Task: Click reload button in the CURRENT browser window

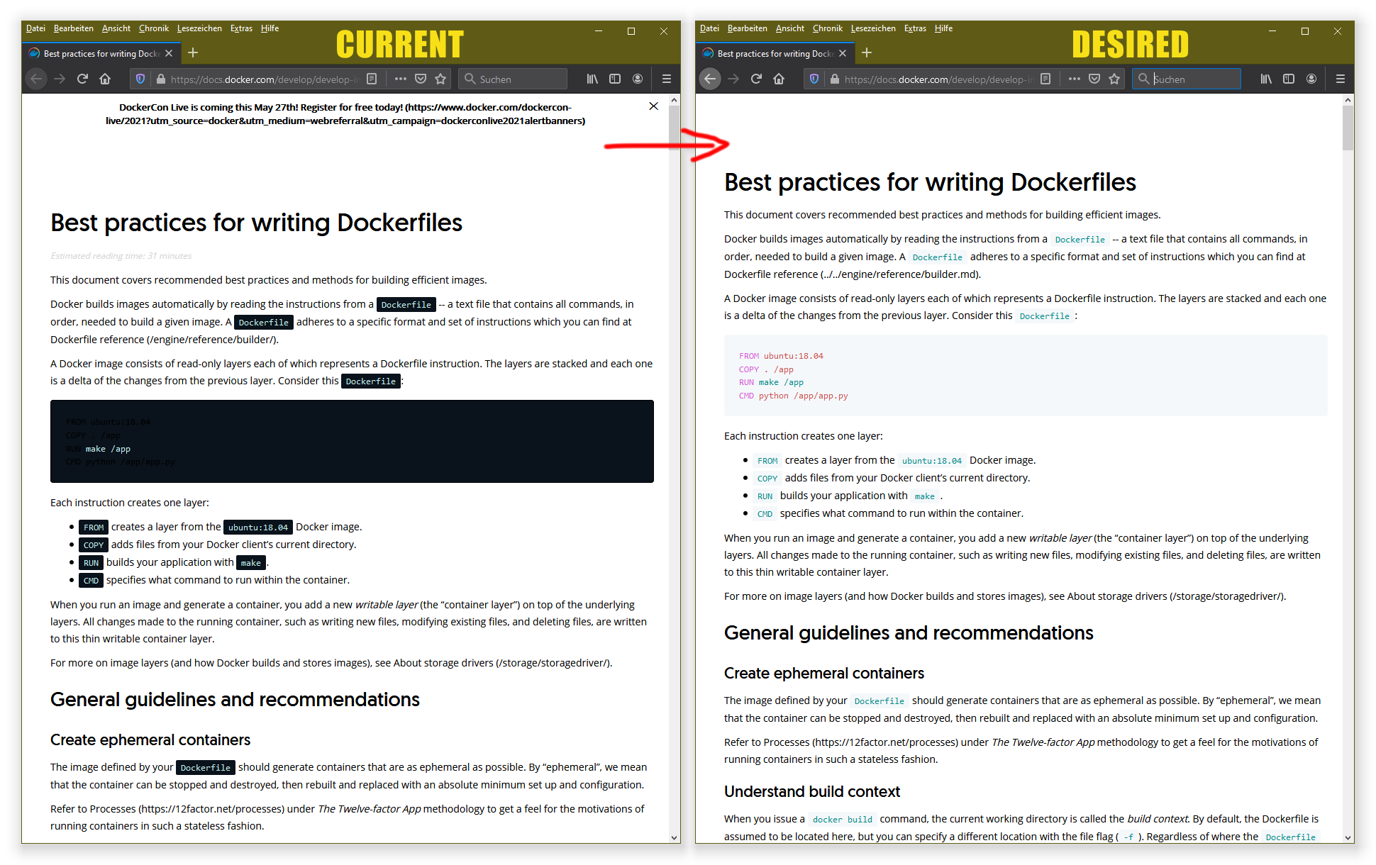Action: pos(82,79)
